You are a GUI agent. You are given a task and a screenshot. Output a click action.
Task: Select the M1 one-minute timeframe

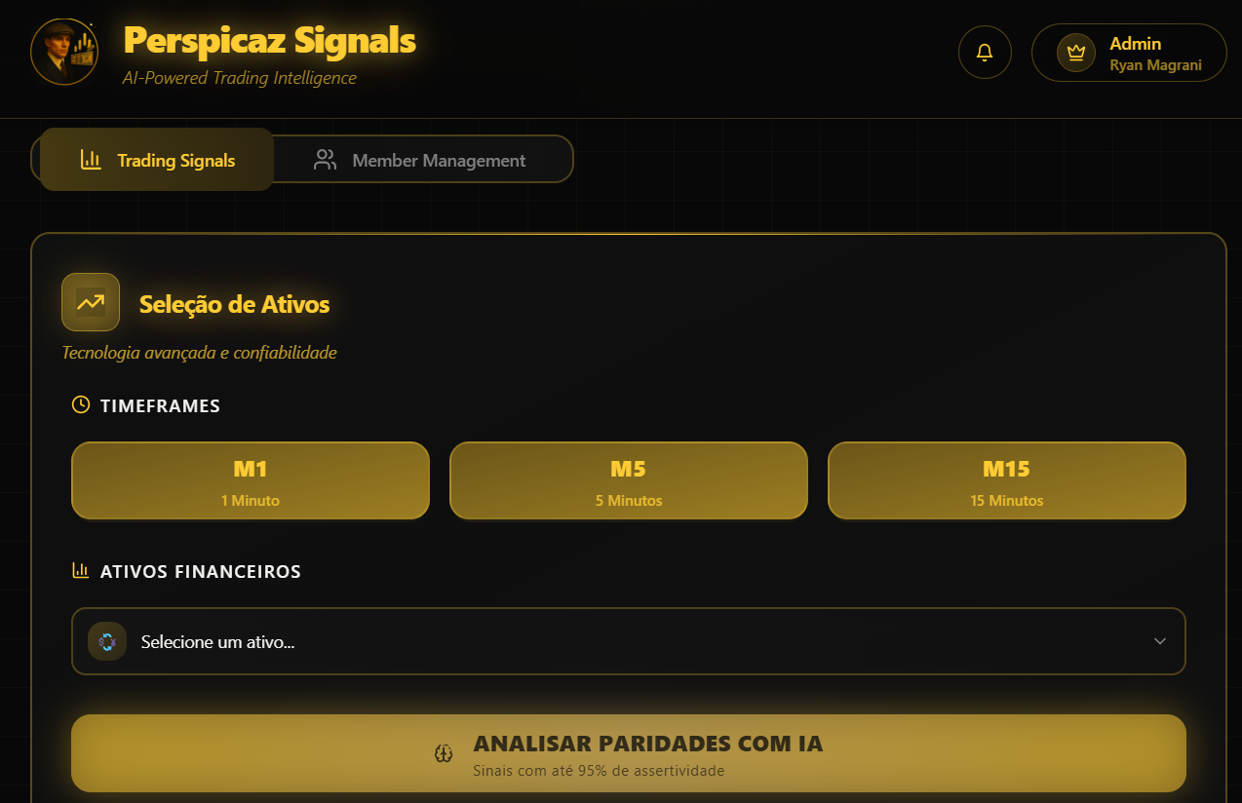tap(251, 480)
